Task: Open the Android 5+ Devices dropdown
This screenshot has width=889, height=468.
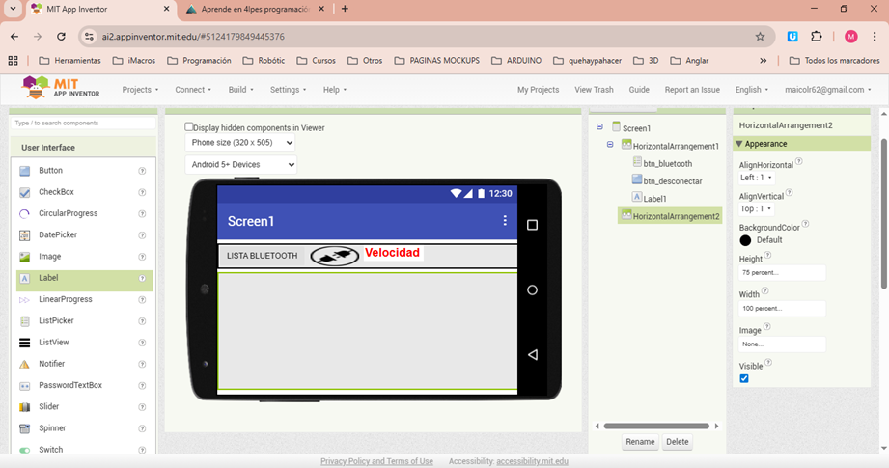Action: 240,165
